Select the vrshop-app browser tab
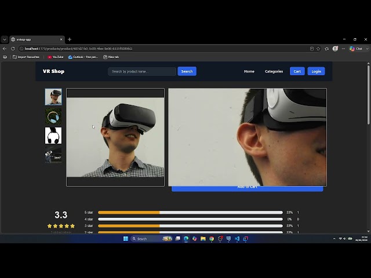Image resolution: width=371 pixels, height=278 pixels. [x=37, y=39]
